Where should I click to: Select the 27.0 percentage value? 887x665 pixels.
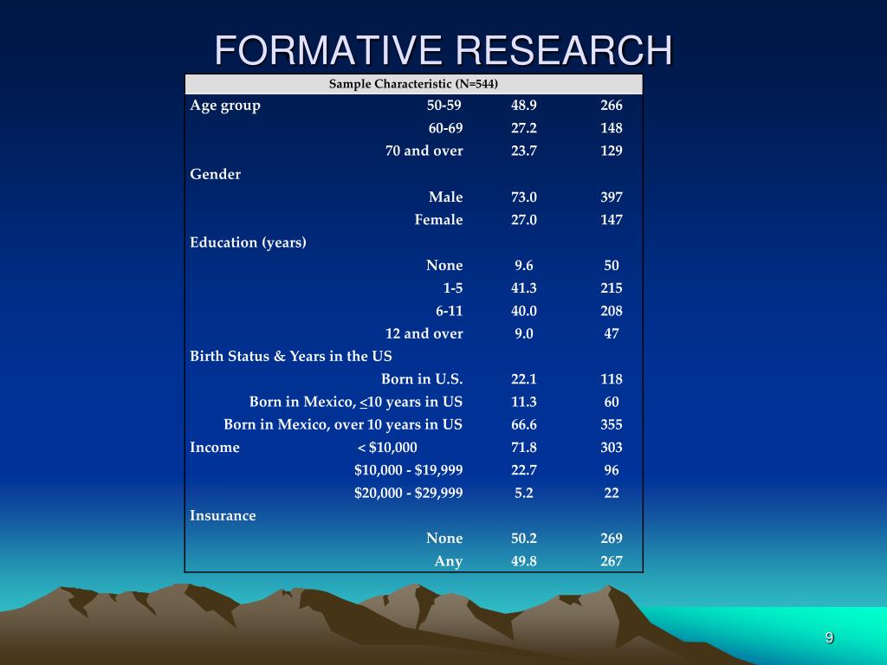(524, 219)
